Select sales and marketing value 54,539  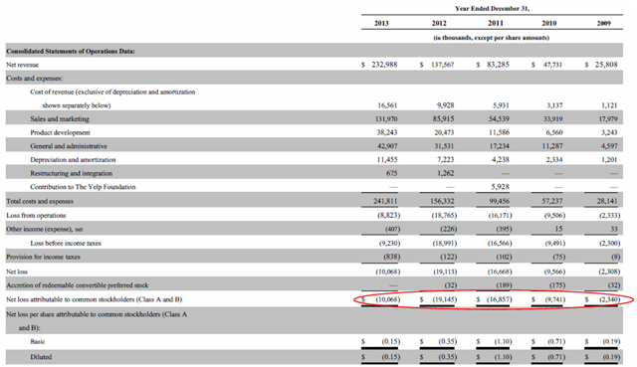(x=498, y=119)
